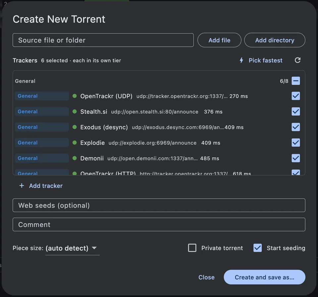Click Pick fastest trackers
This screenshot has width=318, height=297.
coord(265,60)
